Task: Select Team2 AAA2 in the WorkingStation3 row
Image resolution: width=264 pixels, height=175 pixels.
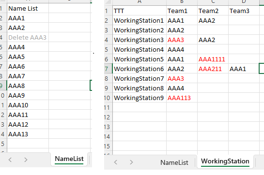Action: (x=213, y=40)
